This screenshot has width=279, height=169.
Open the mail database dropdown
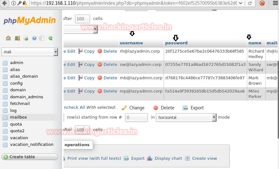point(30,52)
